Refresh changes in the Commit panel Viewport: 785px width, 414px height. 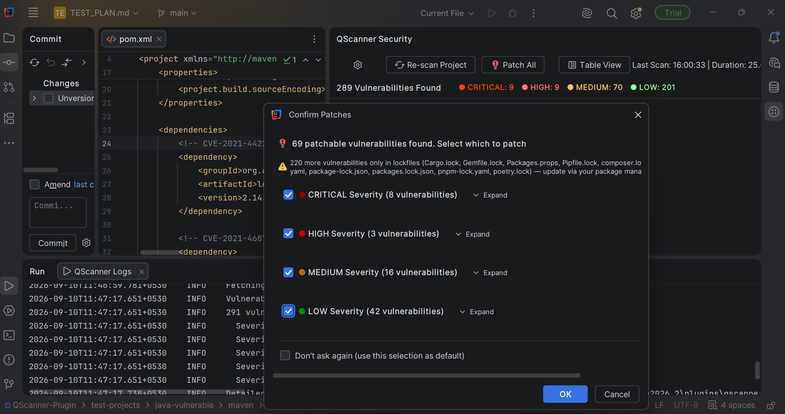coord(35,62)
